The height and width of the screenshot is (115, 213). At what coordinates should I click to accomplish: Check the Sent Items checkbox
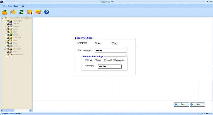point(8,46)
